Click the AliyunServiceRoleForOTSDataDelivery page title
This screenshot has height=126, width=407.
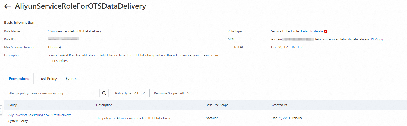pos(80,6)
